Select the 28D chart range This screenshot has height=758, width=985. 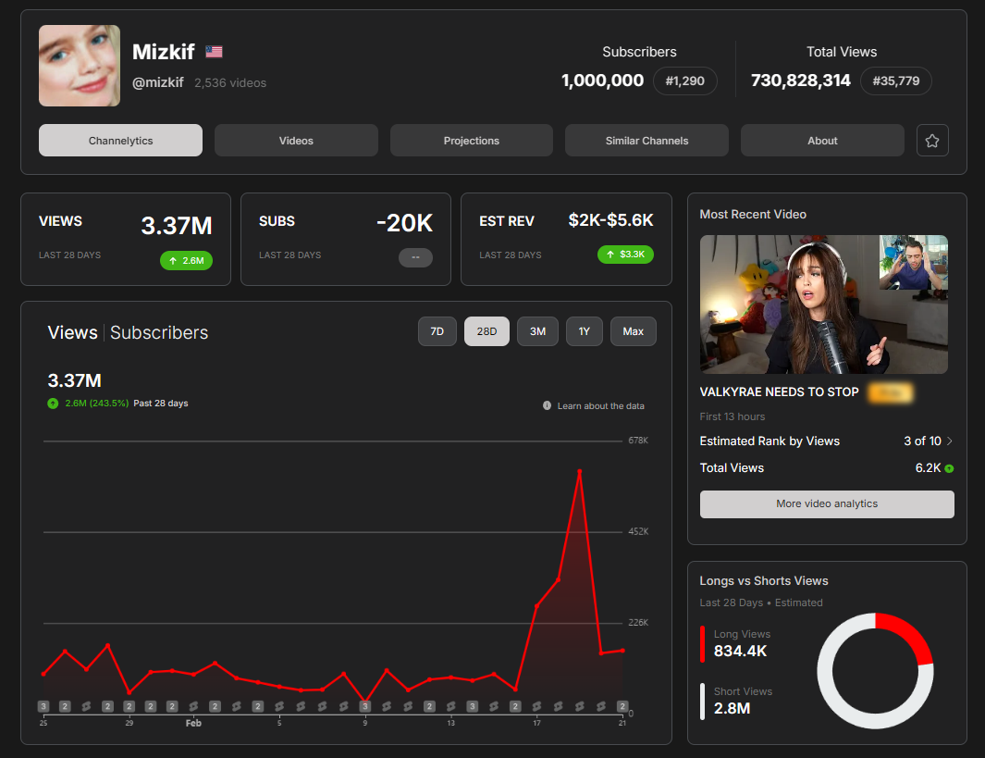tap(486, 331)
